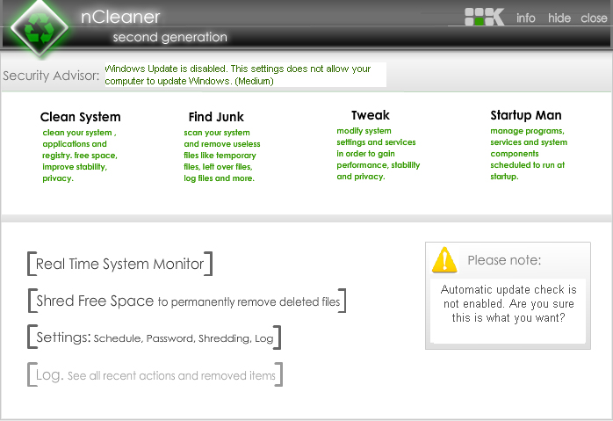Open the Find Junk scanner
613x421 pixels.
click(216, 117)
